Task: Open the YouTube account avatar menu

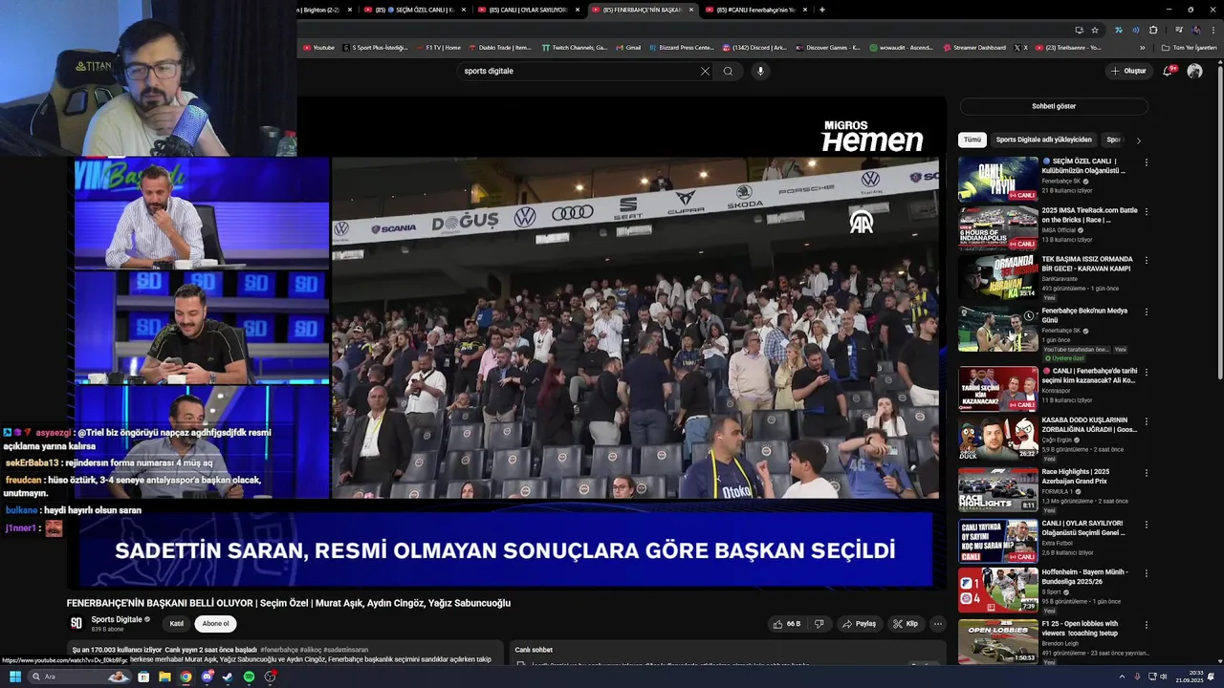Action: coord(1194,71)
